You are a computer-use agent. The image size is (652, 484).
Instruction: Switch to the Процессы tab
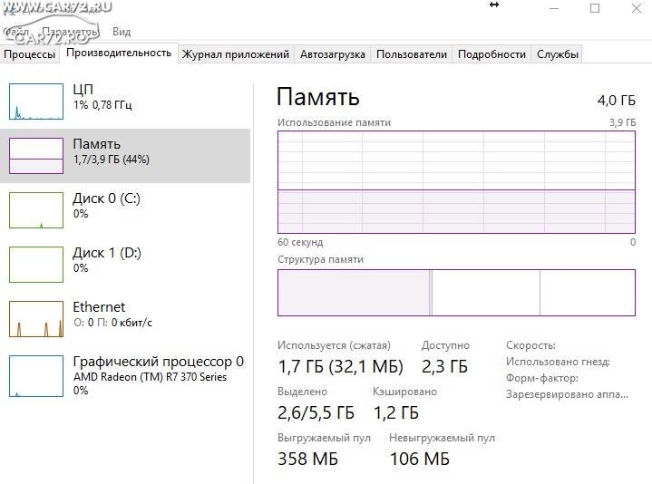[x=30, y=54]
